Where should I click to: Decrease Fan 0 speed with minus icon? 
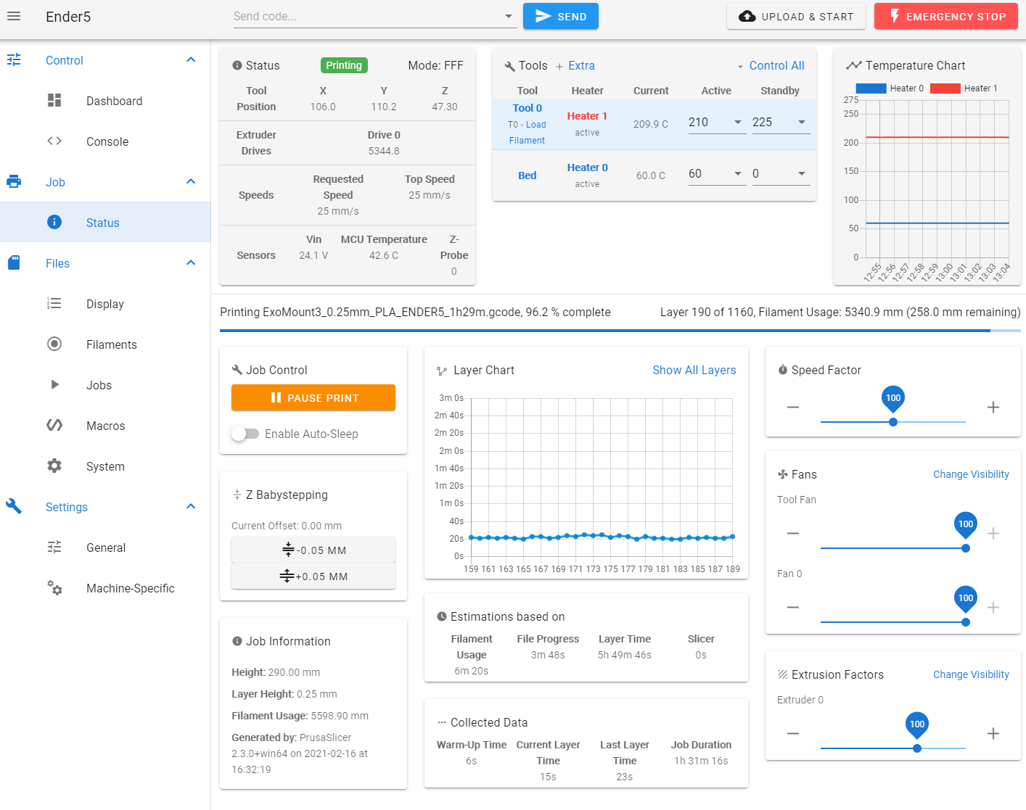793,608
